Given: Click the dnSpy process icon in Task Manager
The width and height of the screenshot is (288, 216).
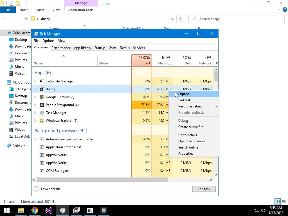Looking at the screenshot, I should tap(42, 89).
